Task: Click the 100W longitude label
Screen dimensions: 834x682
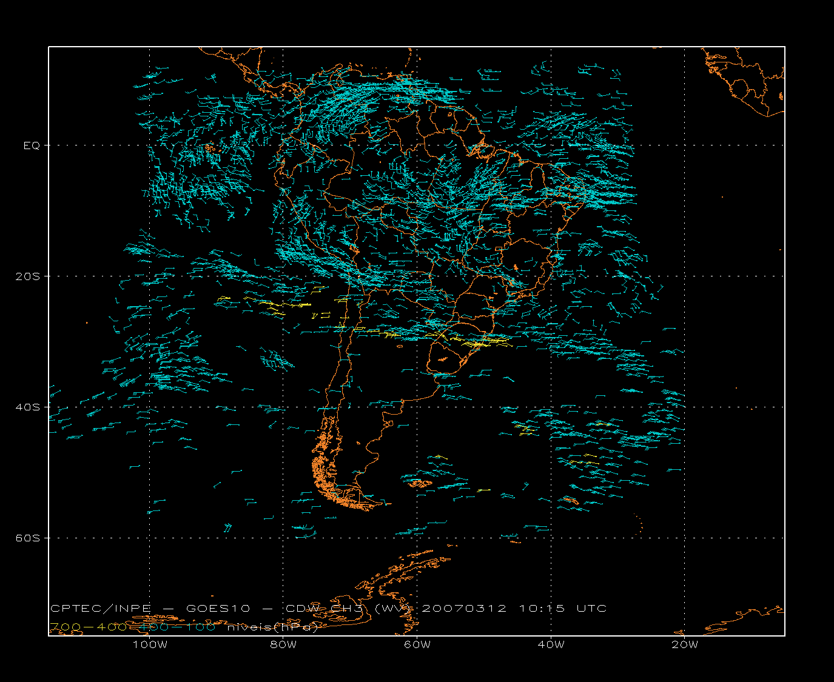Action: coord(150,644)
